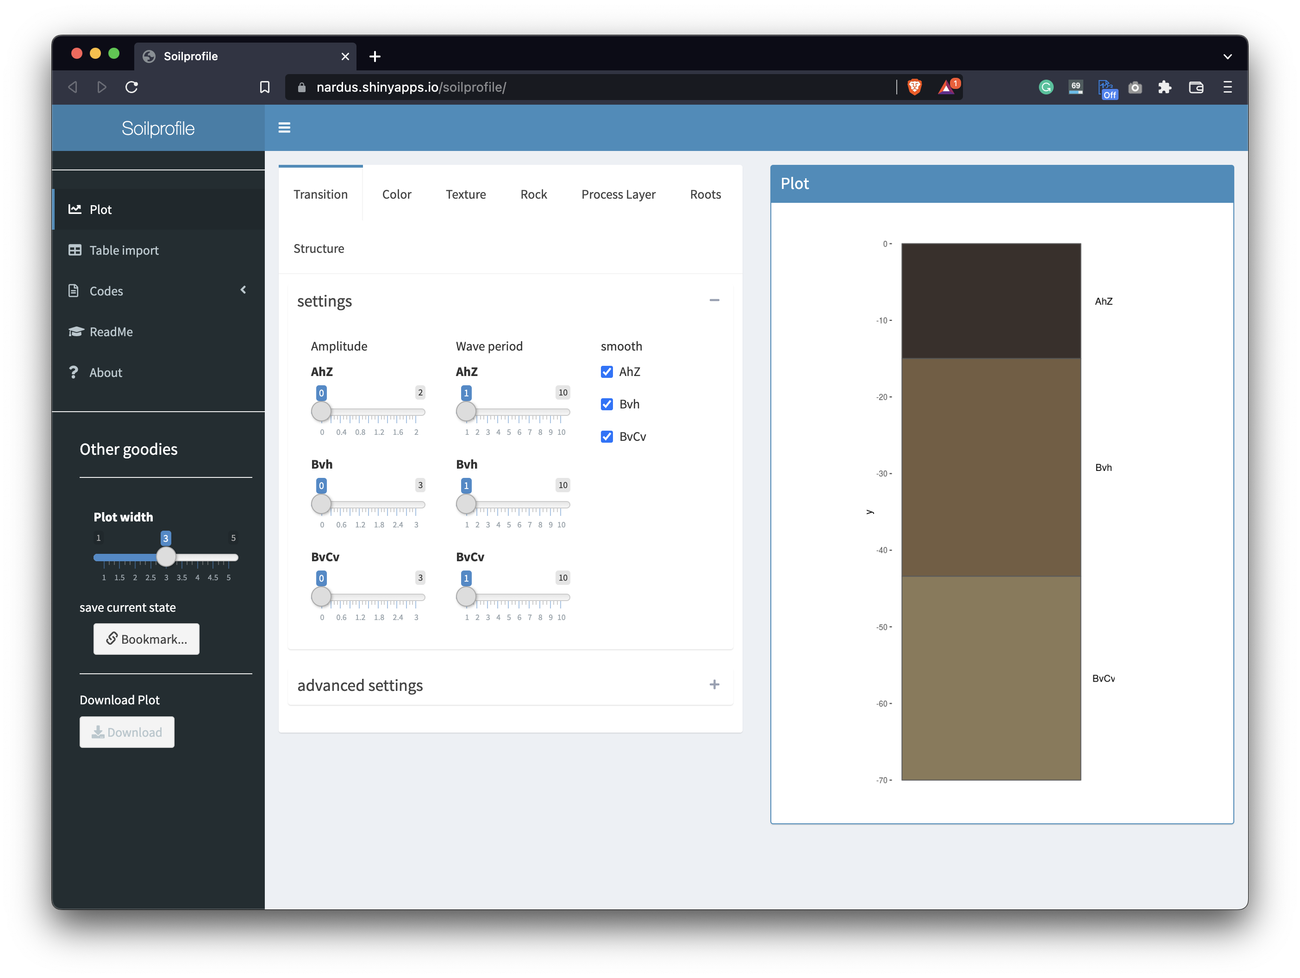This screenshot has height=978, width=1300.
Task: Switch to the Color tab
Action: tap(397, 194)
